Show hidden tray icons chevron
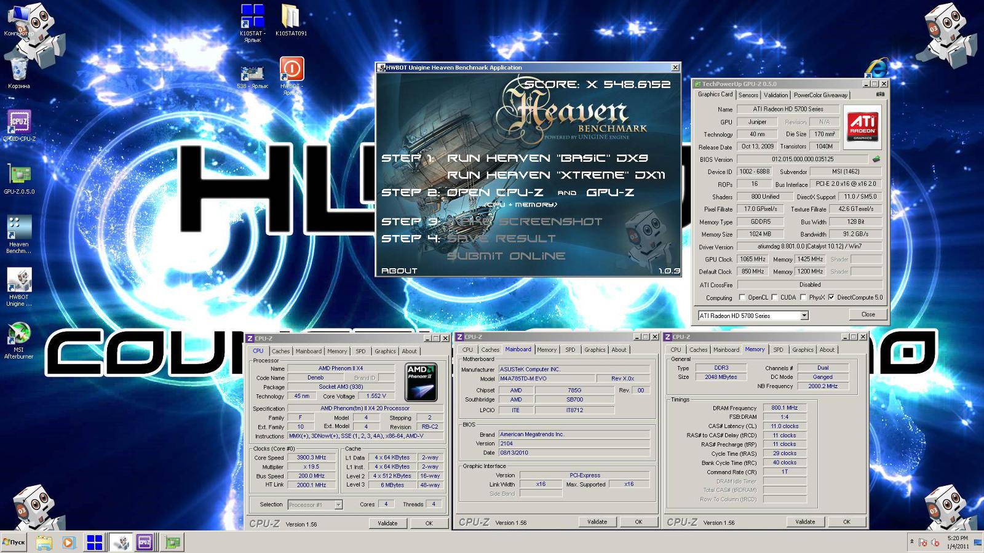Image resolution: width=984 pixels, height=553 pixels. (911, 541)
